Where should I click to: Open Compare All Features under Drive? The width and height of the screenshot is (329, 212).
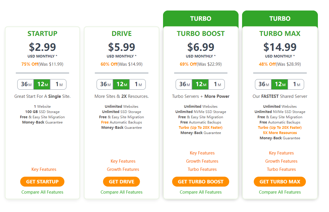tap(121, 192)
